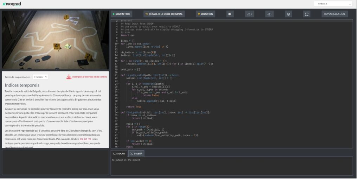
Task: Switch to the STDERR tab
Action: (136, 153)
